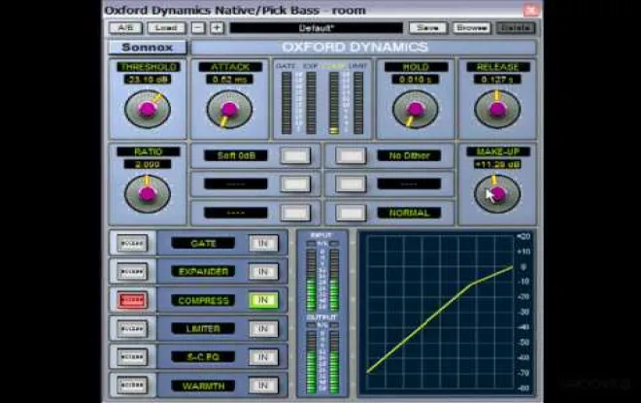
Task: Select the S-C EQ access button
Action: tap(132, 357)
